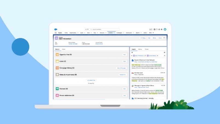Open the Chatter nav tab
The image size is (220, 124).
click(145, 33)
